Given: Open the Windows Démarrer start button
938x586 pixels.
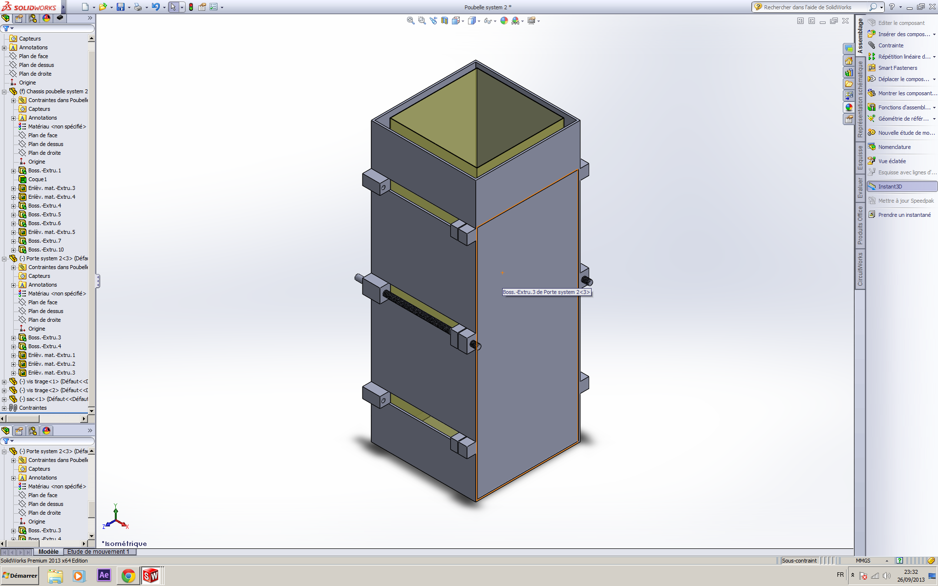Looking at the screenshot, I should [20, 576].
